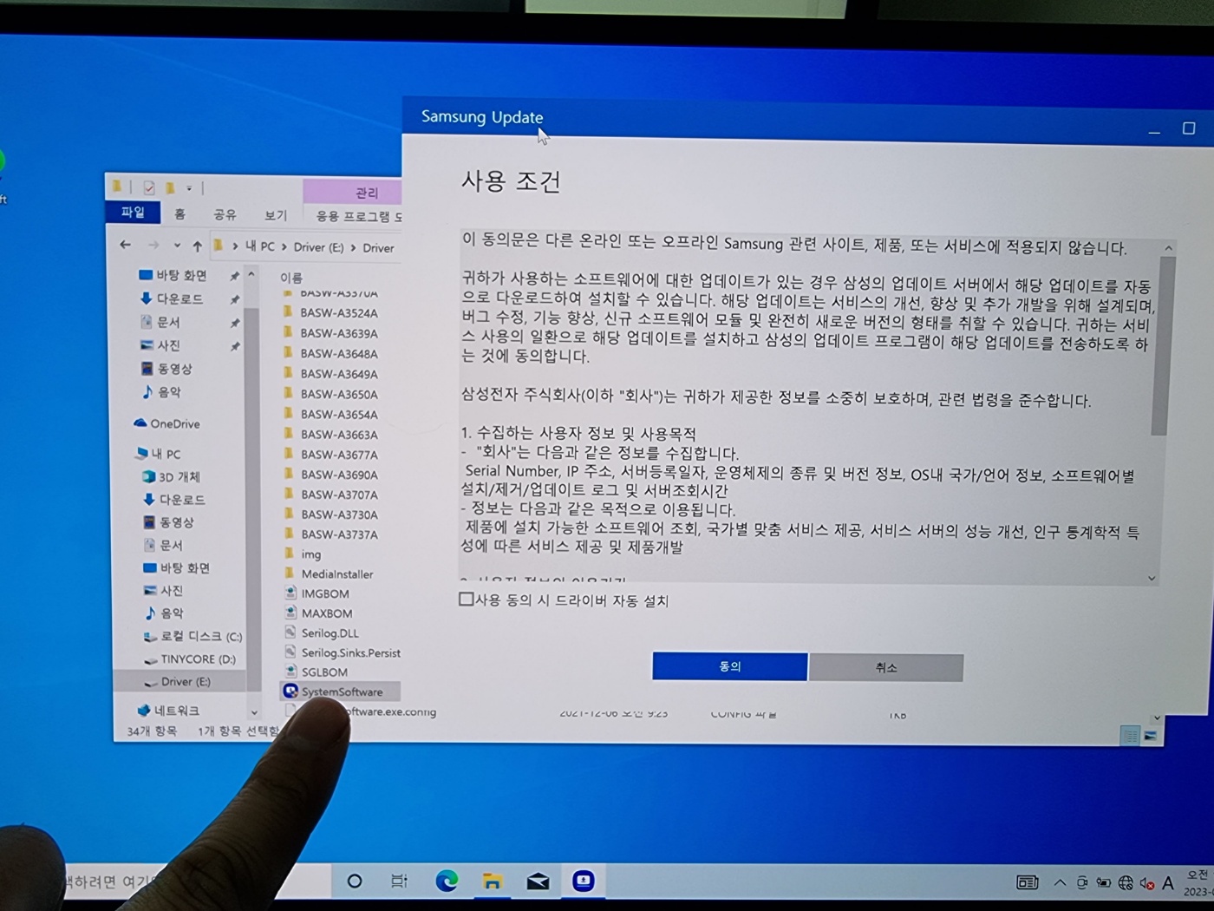Select 네트워크 in the navigation pane

[168, 710]
